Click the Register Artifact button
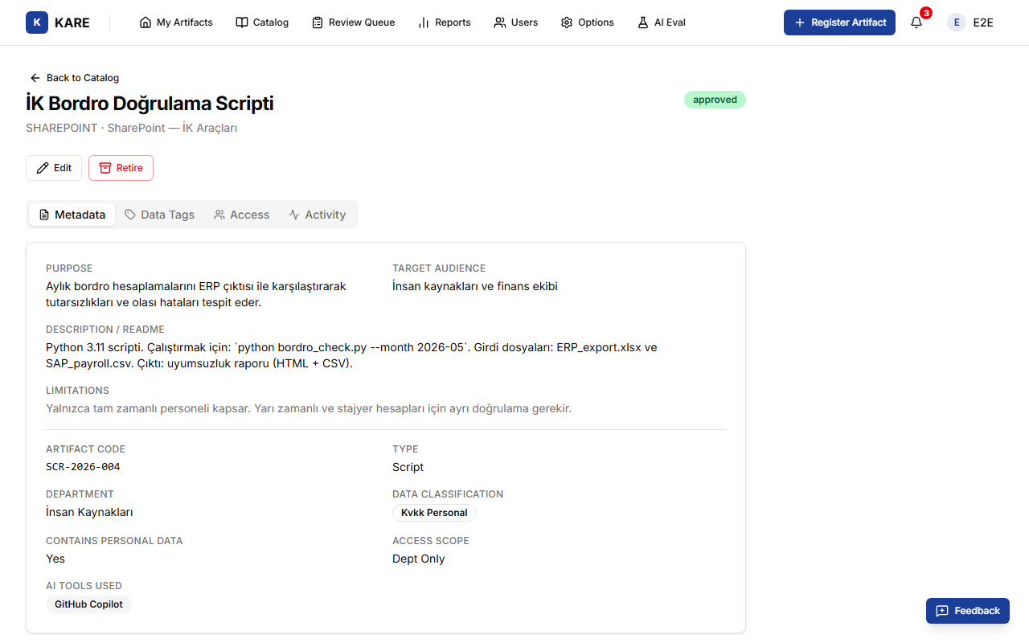This screenshot has width=1029, height=643. 839,23
